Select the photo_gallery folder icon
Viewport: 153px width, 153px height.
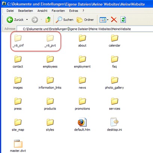pos(114,80)
